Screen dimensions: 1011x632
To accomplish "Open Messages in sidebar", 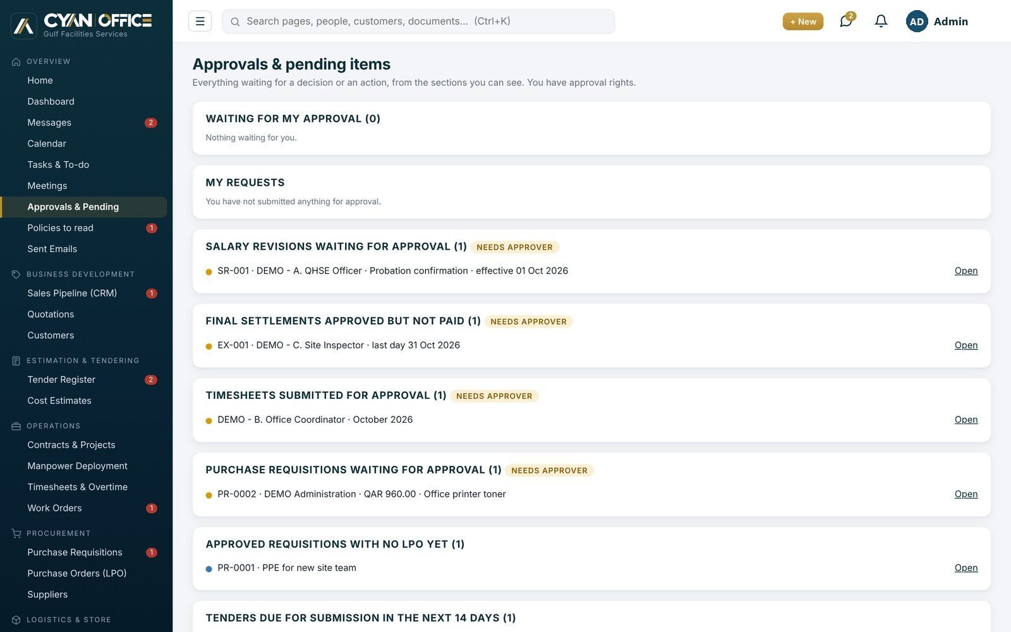I will 83,123.
